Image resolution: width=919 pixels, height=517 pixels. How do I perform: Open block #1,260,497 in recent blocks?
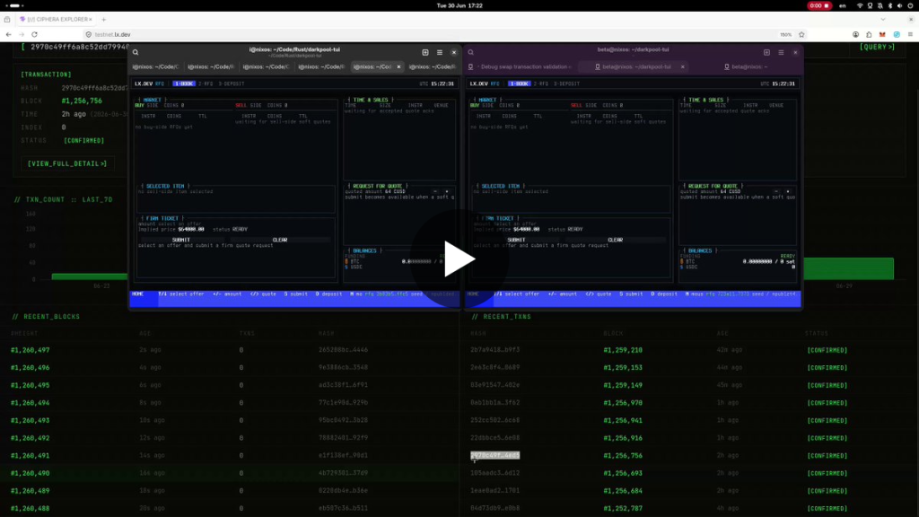click(30, 350)
